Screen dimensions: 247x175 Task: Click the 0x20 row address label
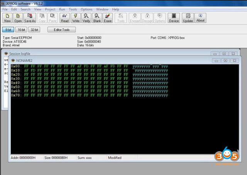[x=16, y=74]
